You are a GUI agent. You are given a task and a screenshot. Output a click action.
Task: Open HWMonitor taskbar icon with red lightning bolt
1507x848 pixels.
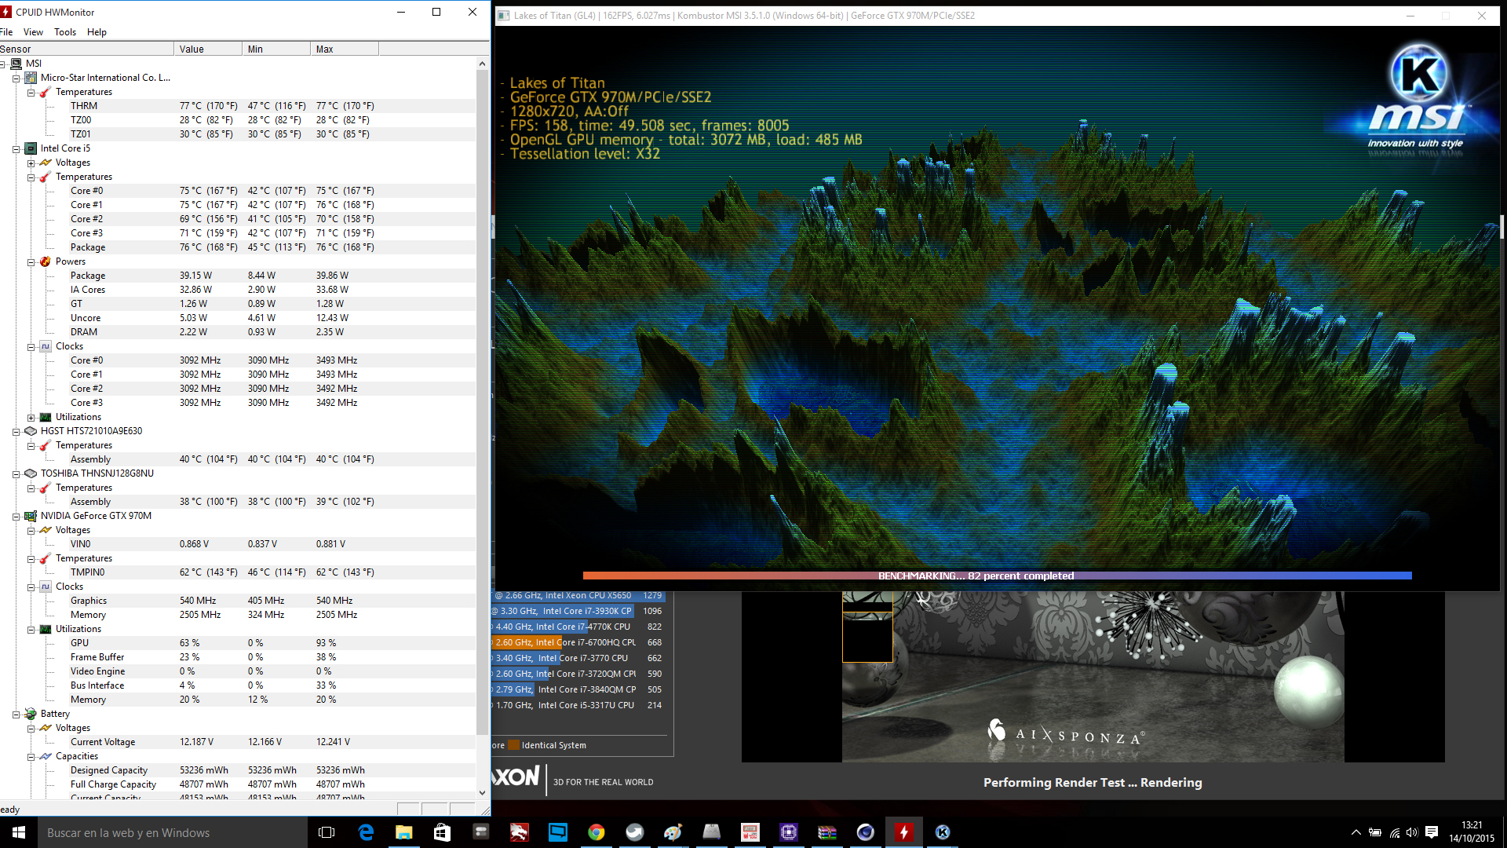point(904,832)
